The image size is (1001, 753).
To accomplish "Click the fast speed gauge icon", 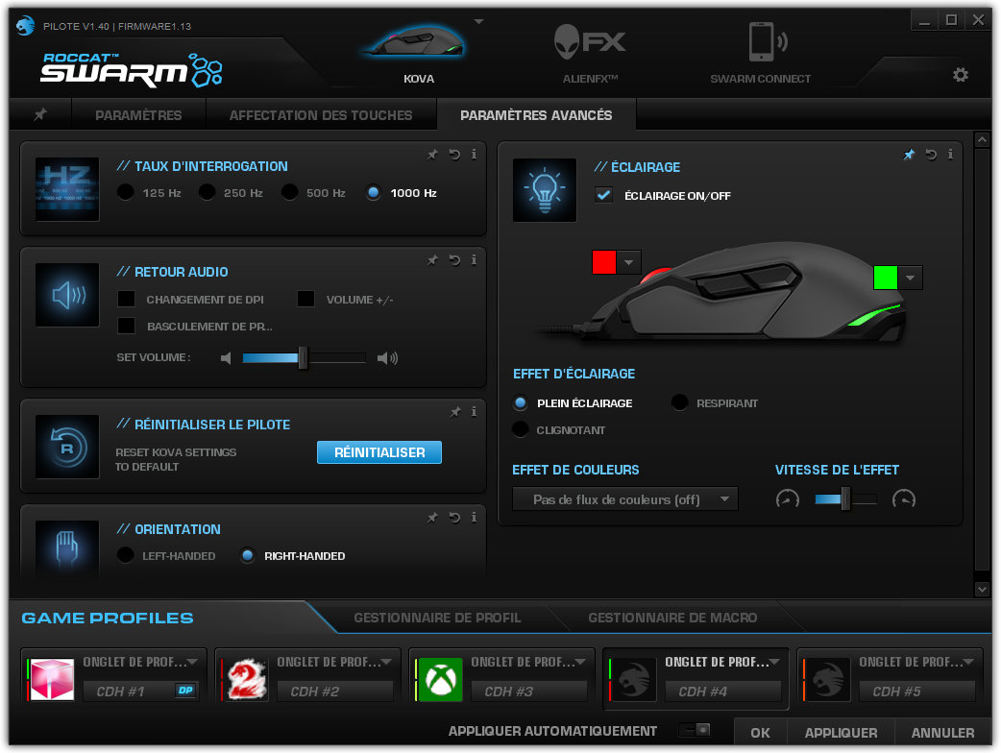I will coord(904,498).
